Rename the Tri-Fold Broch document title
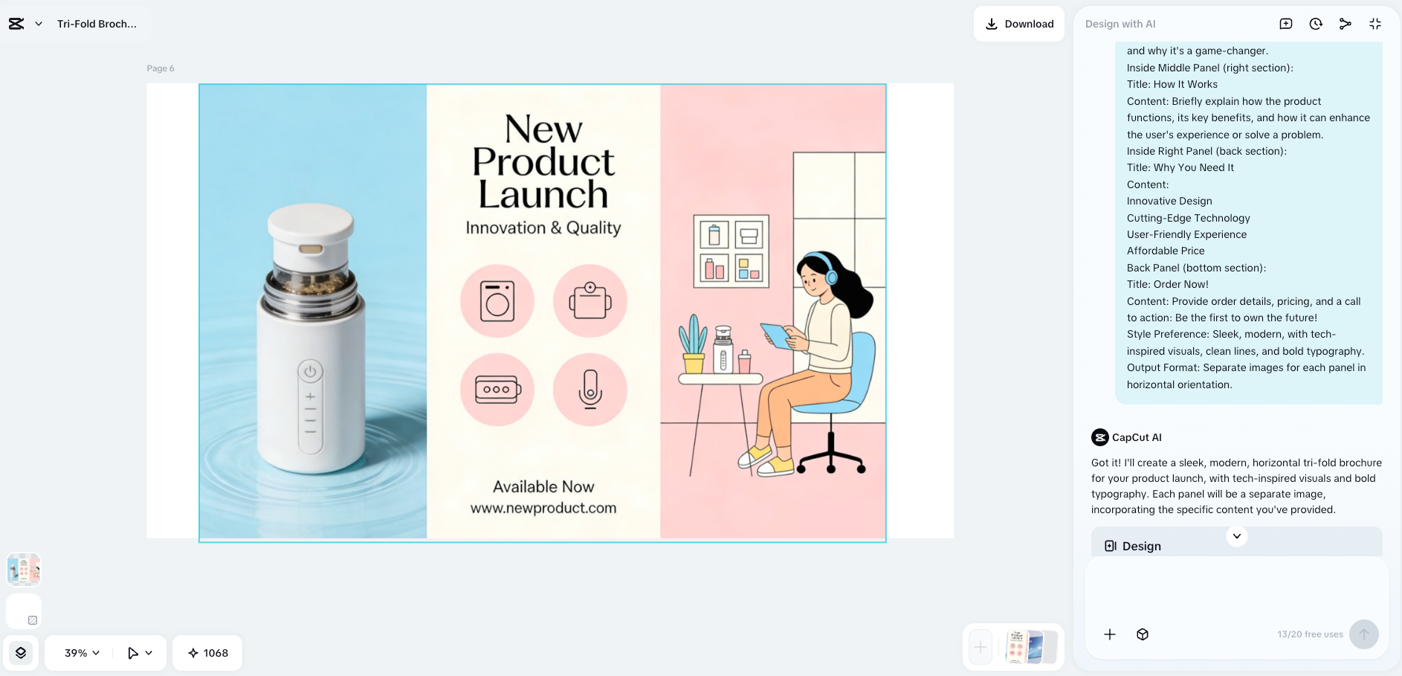This screenshot has width=1402, height=676. (97, 23)
